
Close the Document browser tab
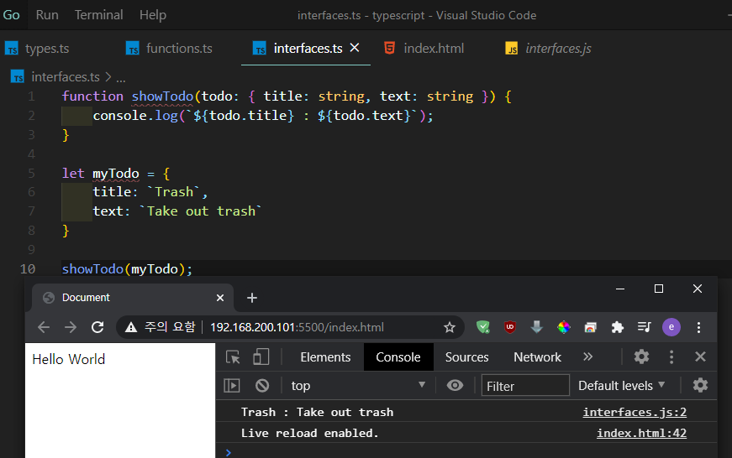[x=220, y=298]
